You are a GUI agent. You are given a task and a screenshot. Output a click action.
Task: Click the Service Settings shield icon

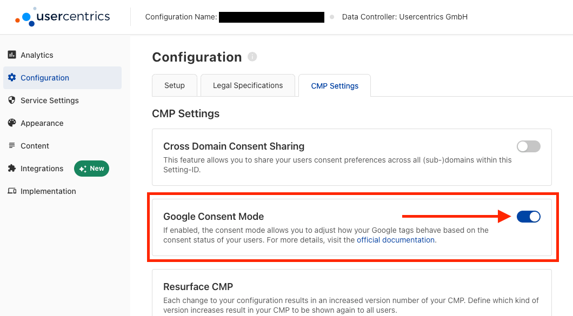point(12,100)
